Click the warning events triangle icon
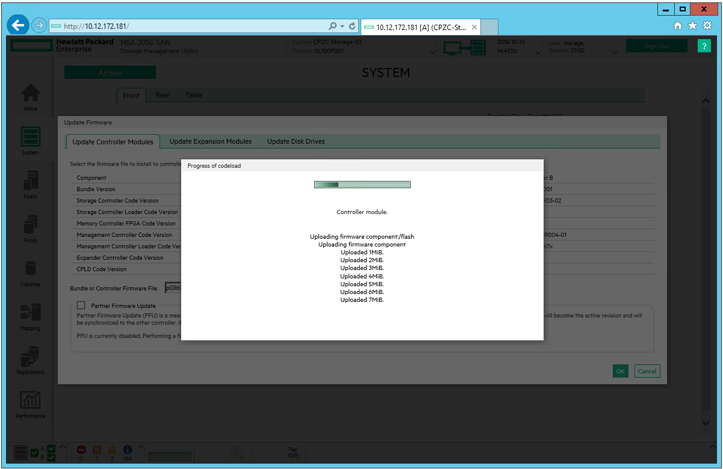 click(111, 450)
